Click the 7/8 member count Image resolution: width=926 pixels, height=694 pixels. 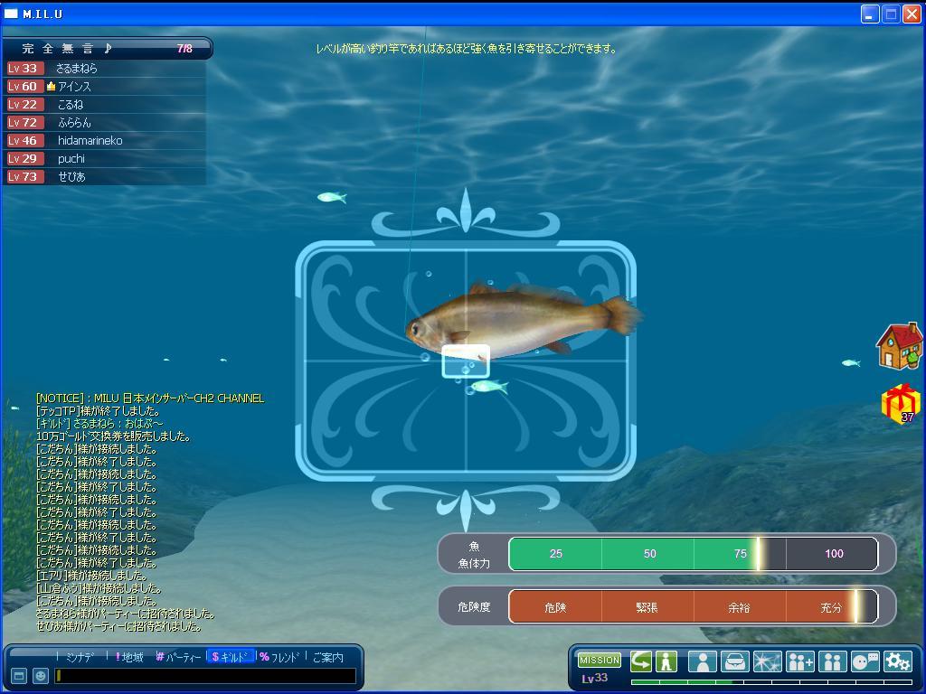184,49
